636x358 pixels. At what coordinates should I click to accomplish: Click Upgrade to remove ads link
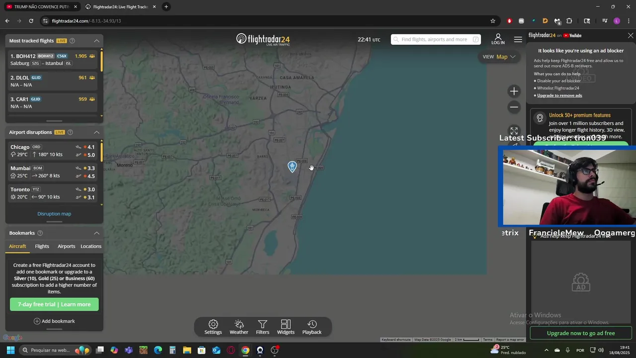point(559,95)
